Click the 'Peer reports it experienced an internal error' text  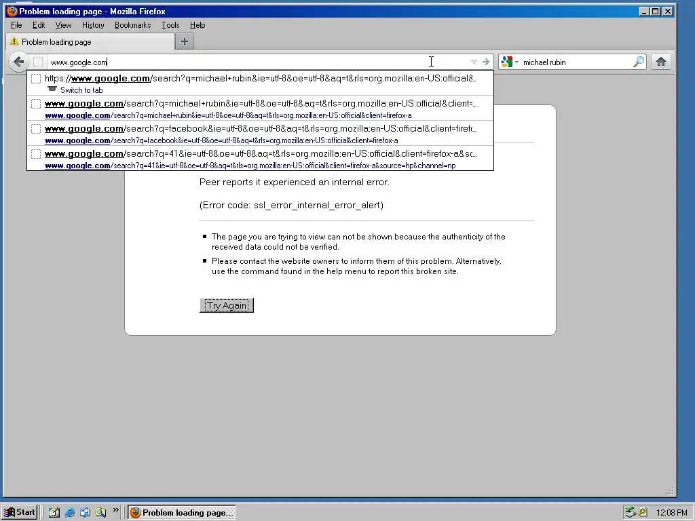pos(295,182)
